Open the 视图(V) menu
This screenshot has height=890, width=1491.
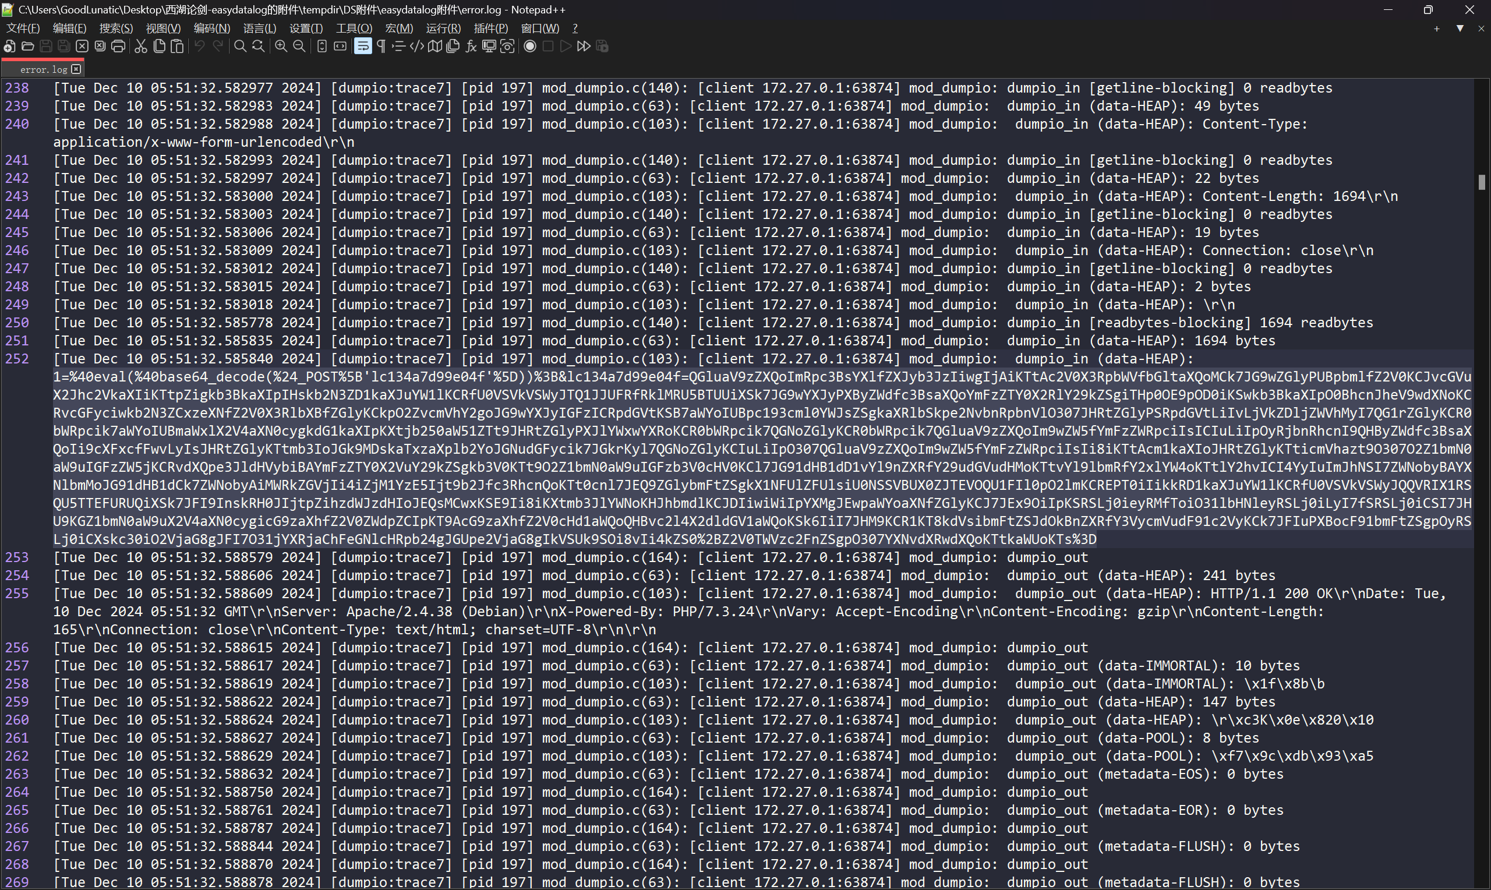pyautogui.click(x=163, y=28)
